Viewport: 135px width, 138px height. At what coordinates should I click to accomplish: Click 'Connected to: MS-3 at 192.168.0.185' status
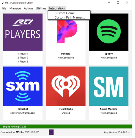click(x=20, y=132)
